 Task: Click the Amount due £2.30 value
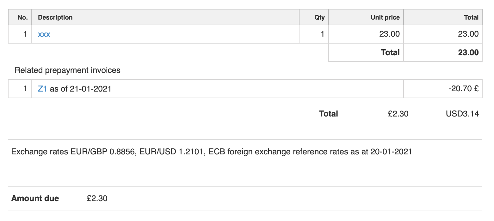[x=97, y=199]
